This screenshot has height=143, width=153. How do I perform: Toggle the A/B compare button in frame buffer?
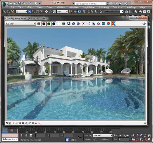[113, 24]
